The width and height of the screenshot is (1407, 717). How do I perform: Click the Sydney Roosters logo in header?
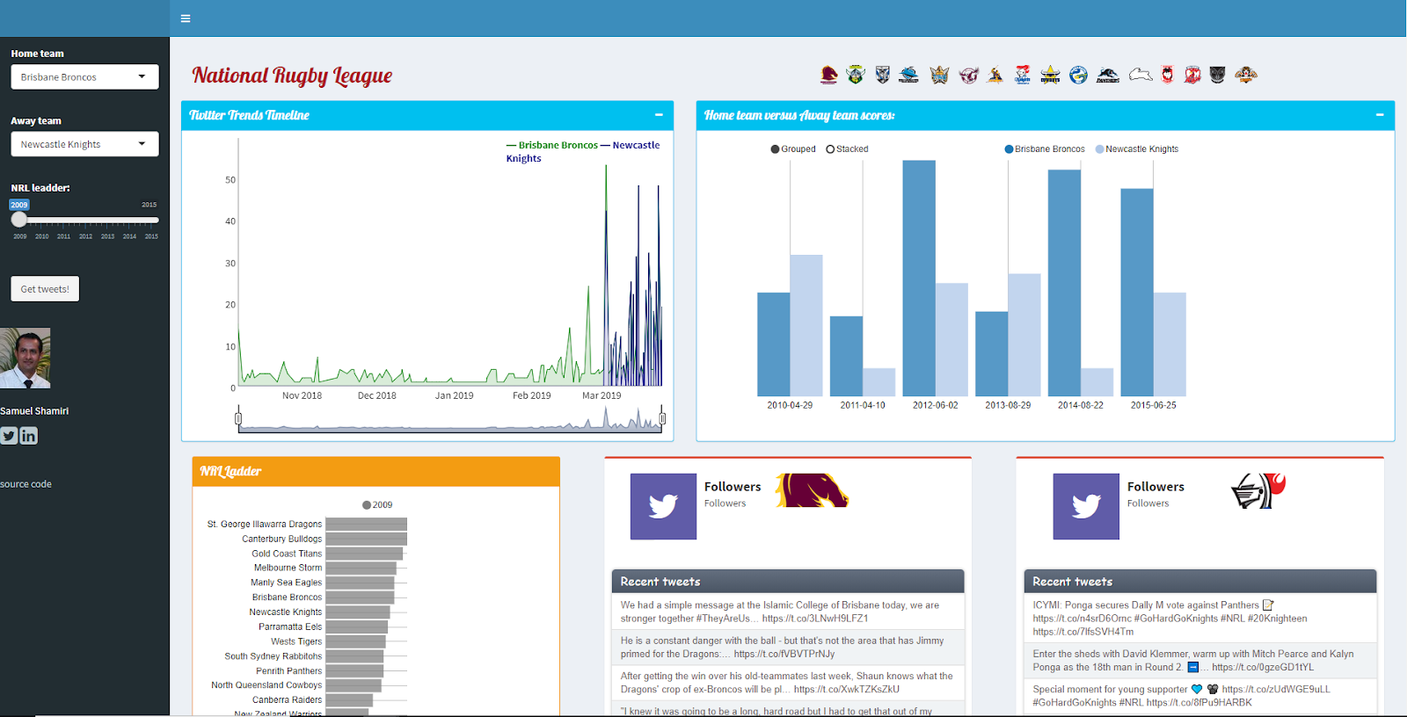(1192, 75)
